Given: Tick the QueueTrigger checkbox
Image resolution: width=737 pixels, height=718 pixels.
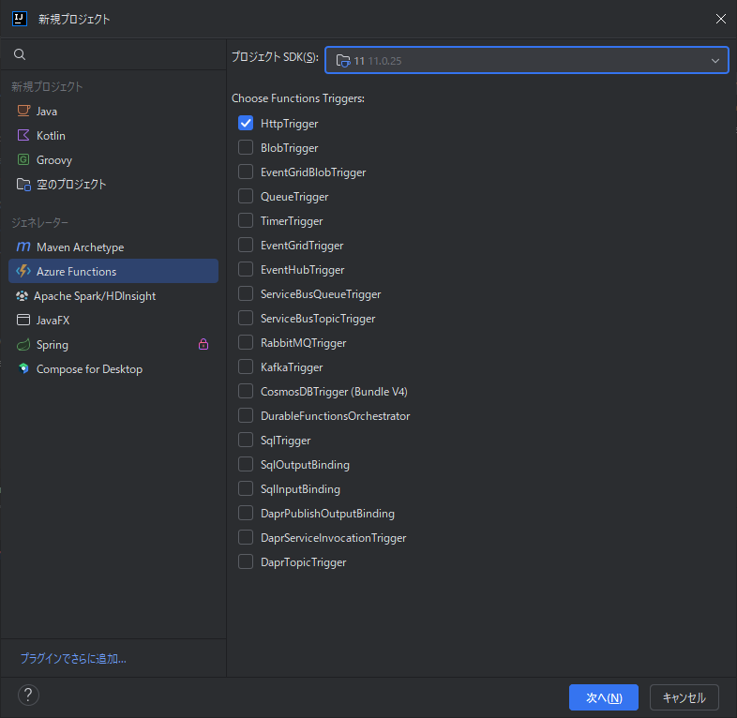Looking at the screenshot, I should pyautogui.click(x=246, y=196).
